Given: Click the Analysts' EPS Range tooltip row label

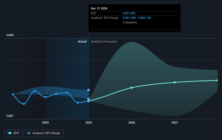Looking at the screenshot, I should (x=105, y=18).
